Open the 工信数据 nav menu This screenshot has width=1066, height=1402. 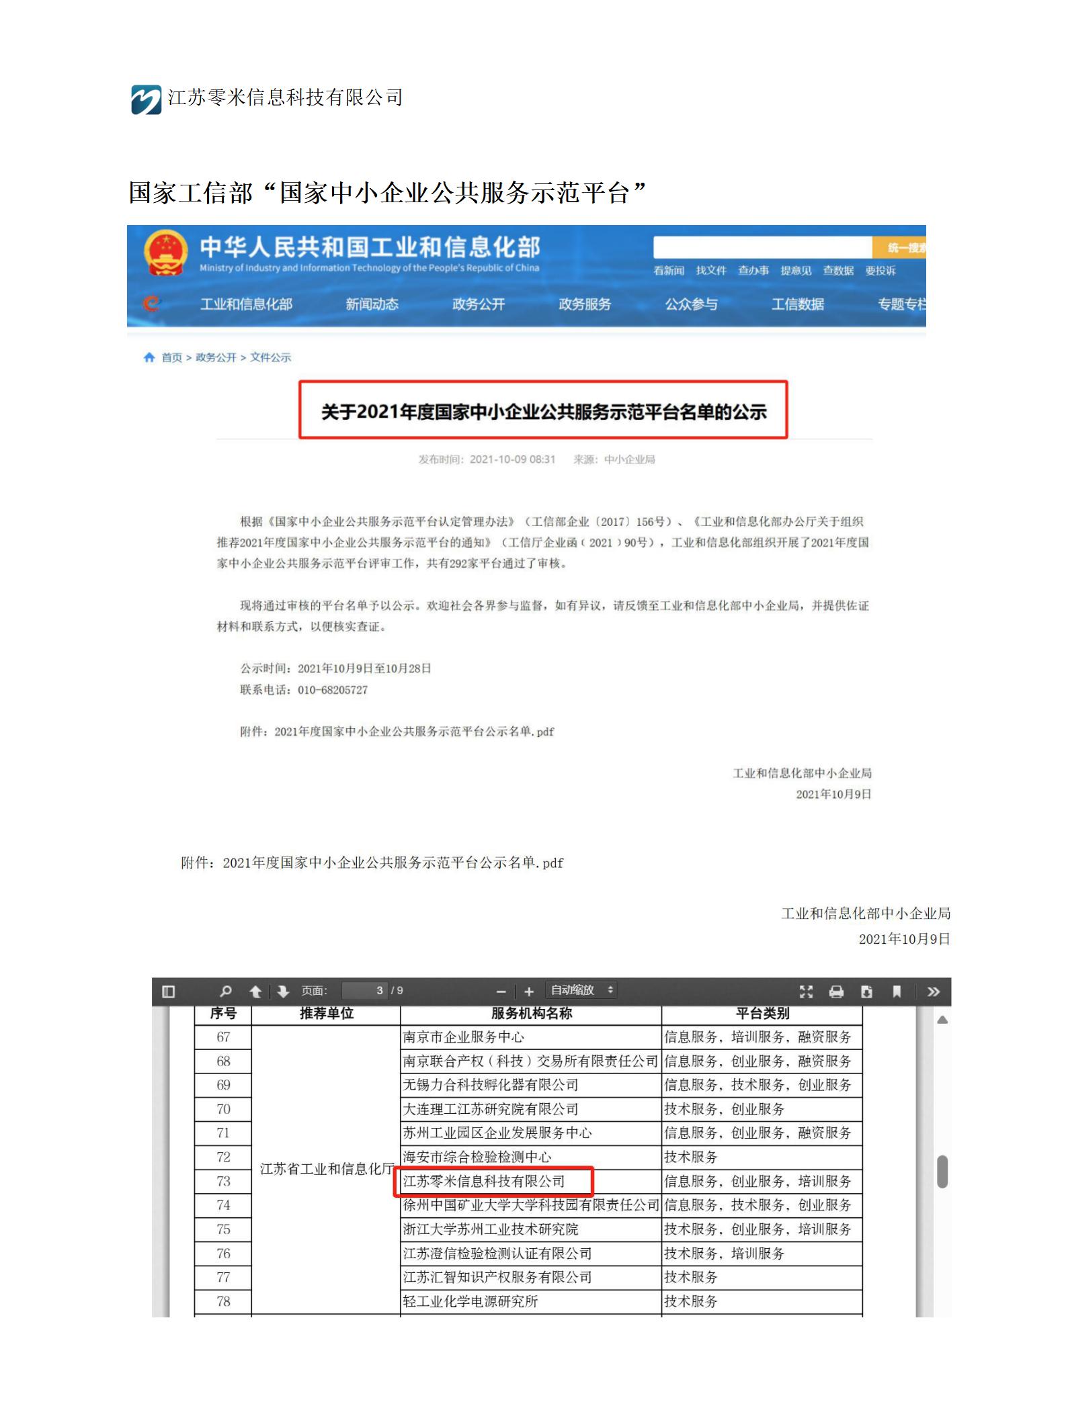click(x=798, y=304)
